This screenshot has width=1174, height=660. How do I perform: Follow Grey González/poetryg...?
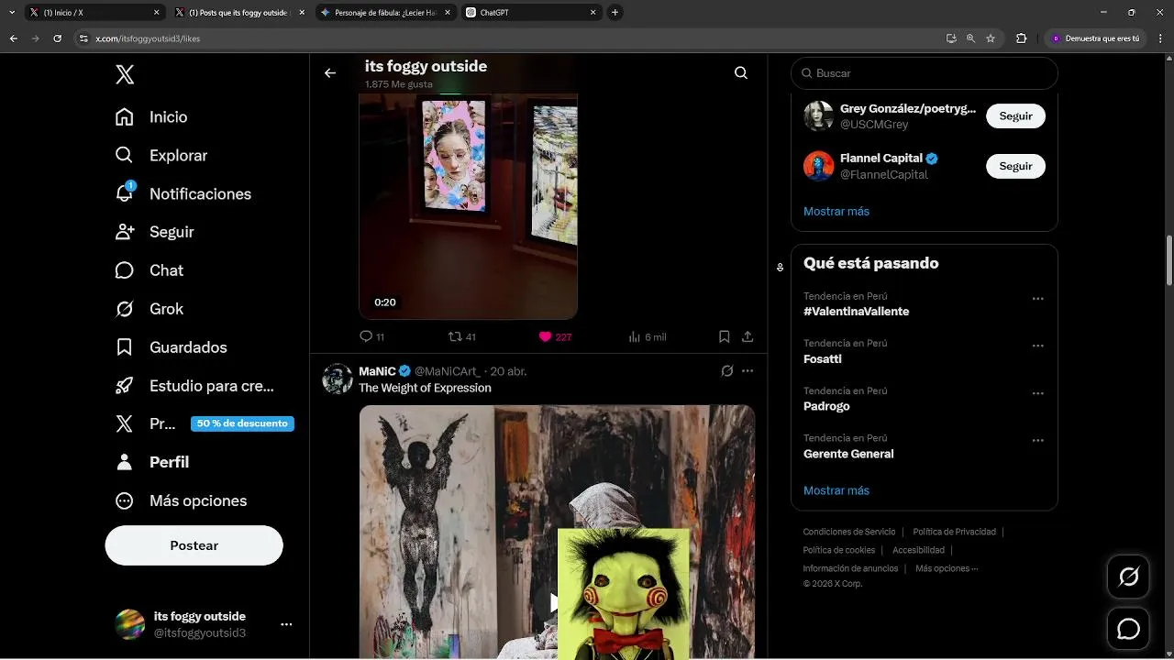(1015, 116)
